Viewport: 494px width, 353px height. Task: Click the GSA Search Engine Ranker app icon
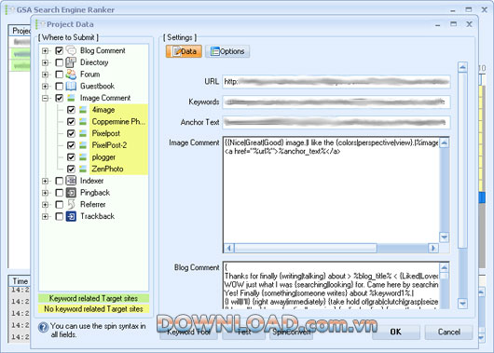(10, 9)
